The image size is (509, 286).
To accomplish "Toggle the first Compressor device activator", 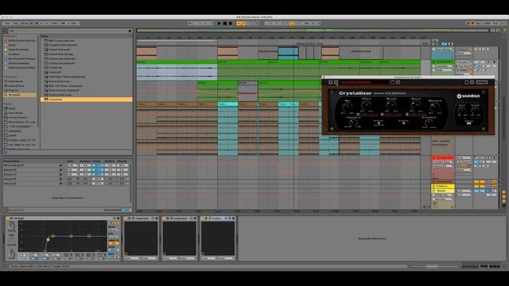I will pos(126,218).
